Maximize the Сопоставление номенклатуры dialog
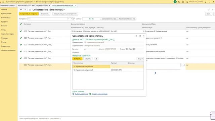The image size is (215, 121). point(140,36)
